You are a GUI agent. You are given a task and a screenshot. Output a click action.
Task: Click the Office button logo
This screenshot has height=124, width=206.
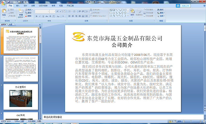coord(3,2)
